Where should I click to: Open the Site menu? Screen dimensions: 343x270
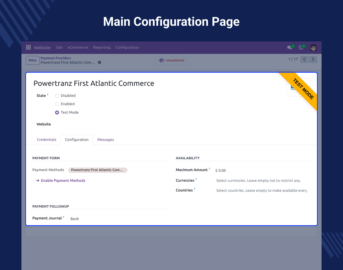[x=59, y=47]
